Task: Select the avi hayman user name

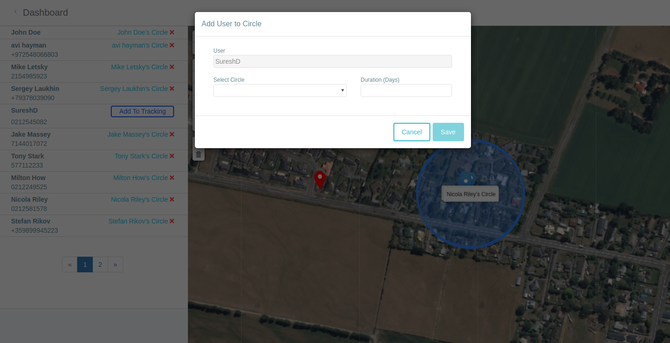Action: (x=29, y=45)
